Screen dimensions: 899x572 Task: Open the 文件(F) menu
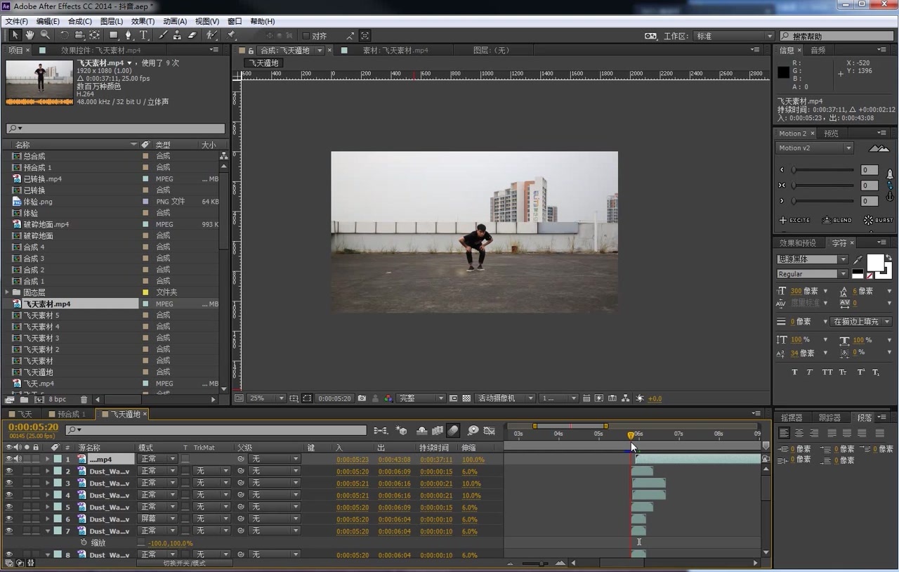point(16,21)
